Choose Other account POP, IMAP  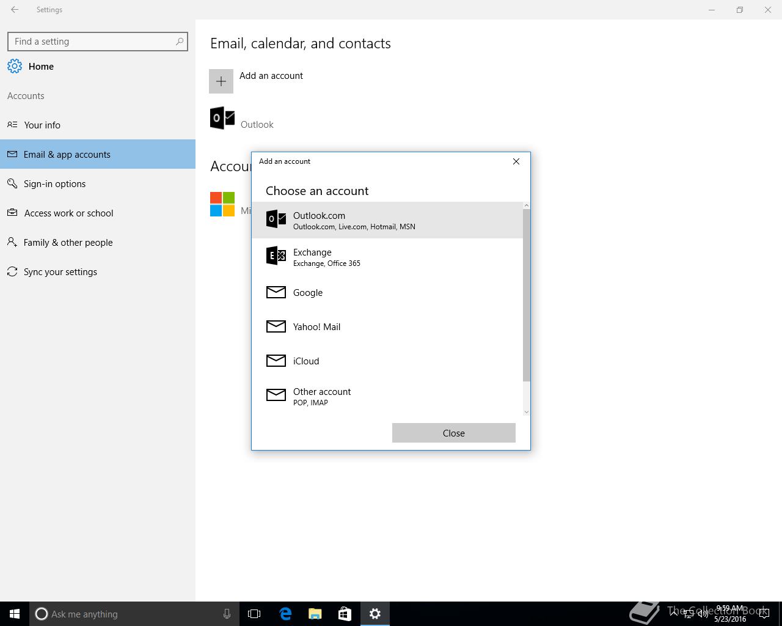(x=387, y=396)
